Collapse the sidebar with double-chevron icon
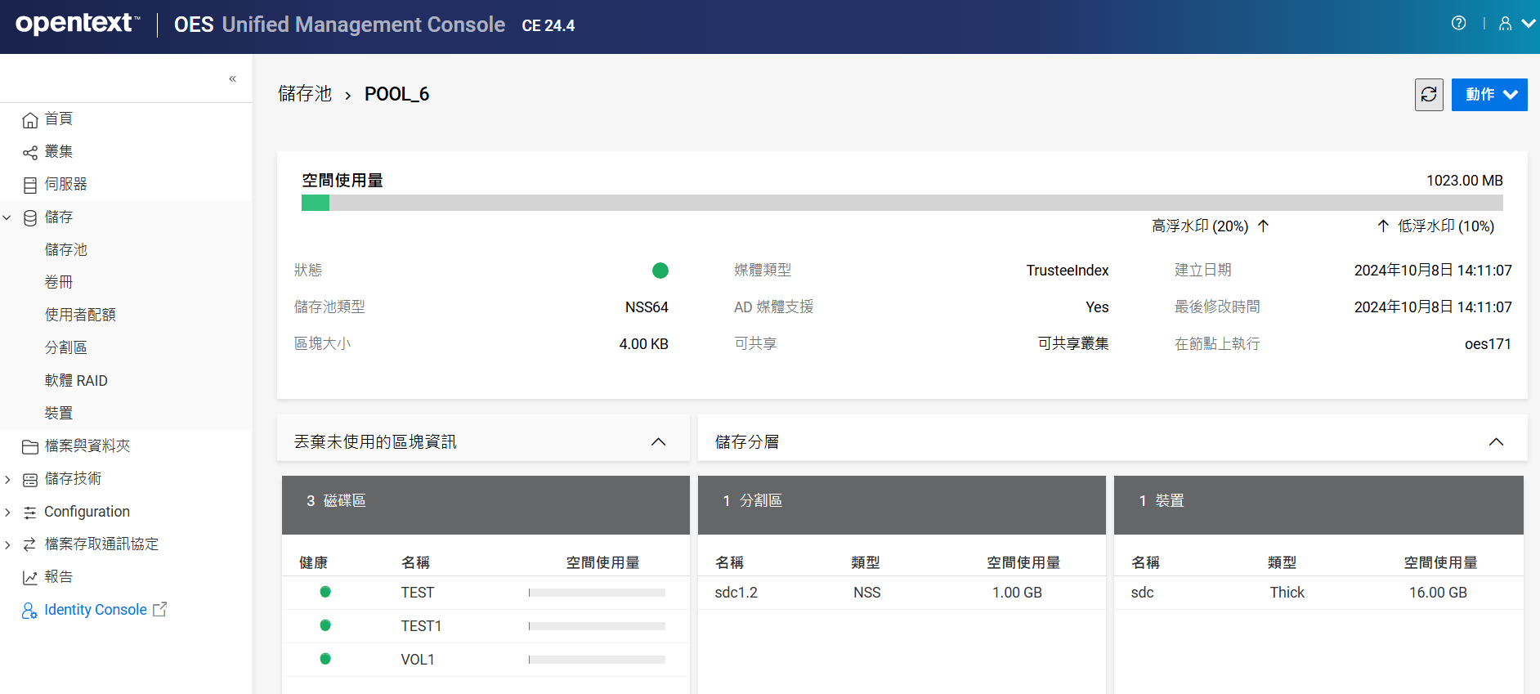Viewport: 1540px width, 694px height. coord(232,78)
